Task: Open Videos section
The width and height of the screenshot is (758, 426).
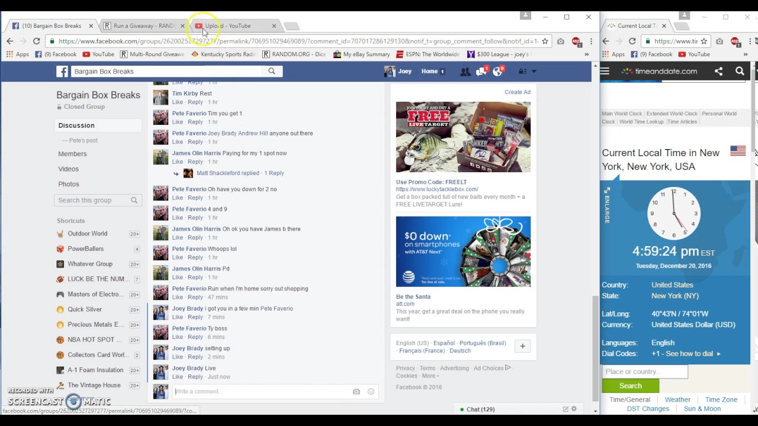Action: [68, 169]
